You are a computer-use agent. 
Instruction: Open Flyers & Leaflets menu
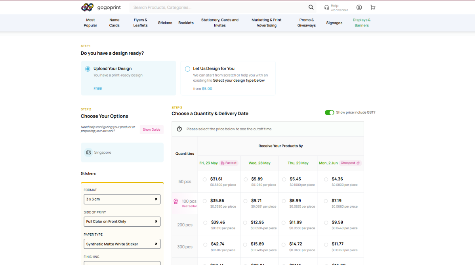(140, 23)
